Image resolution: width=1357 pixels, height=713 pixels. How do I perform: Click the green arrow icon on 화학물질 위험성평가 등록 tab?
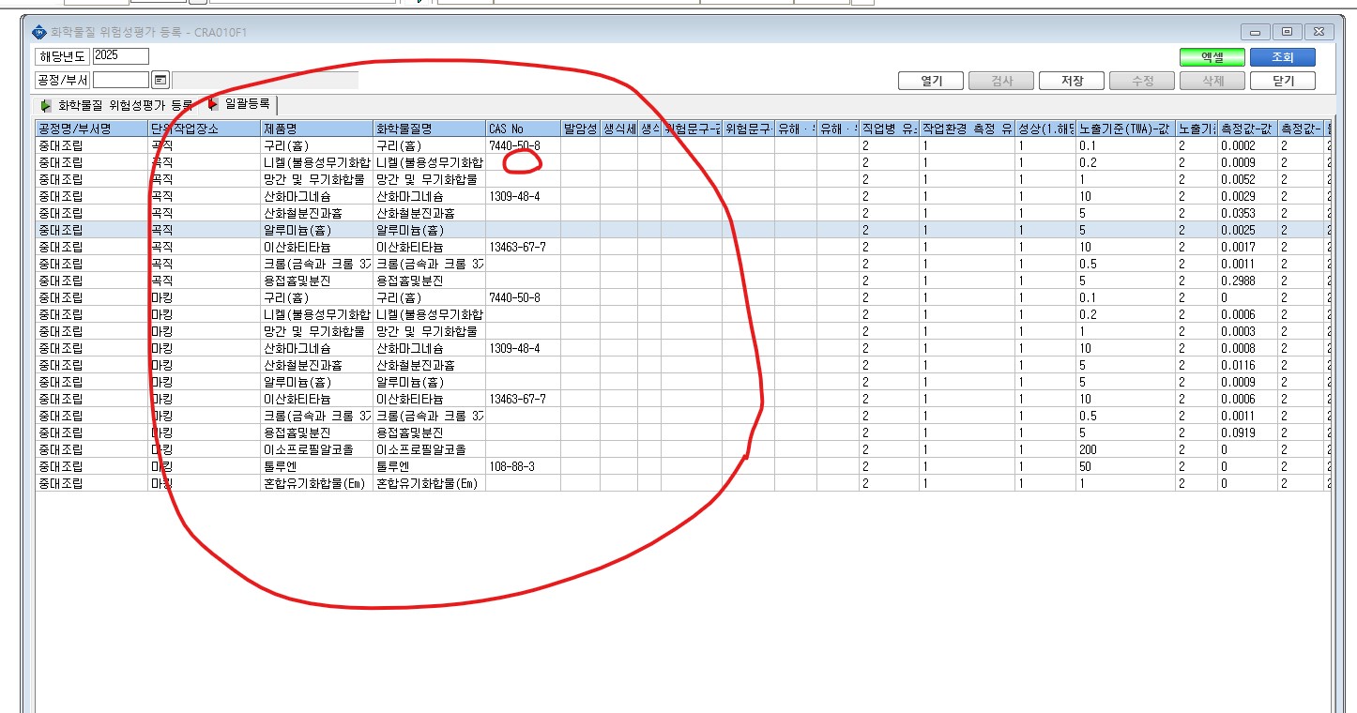click(x=46, y=105)
